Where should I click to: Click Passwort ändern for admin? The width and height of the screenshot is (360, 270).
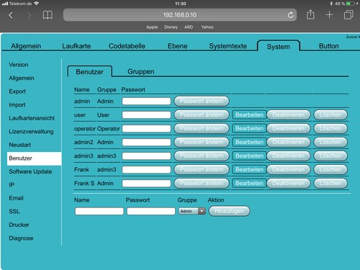pos(202,102)
